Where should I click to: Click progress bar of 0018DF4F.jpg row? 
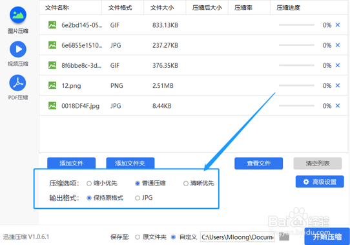click(x=296, y=105)
